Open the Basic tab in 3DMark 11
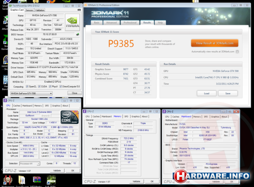The image size is (254, 187). click(x=97, y=23)
